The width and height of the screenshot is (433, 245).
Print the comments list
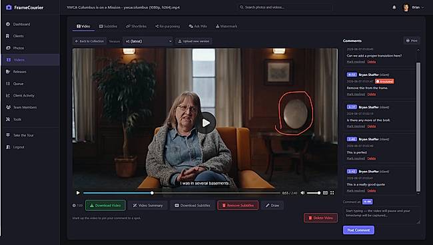pos(412,41)
